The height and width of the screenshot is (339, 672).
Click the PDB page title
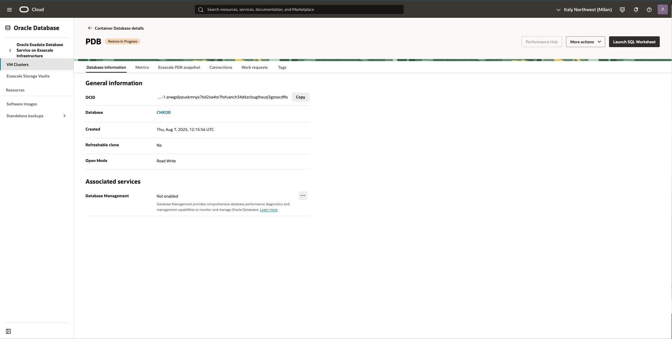pyautogui.click(x=93, y=42)
